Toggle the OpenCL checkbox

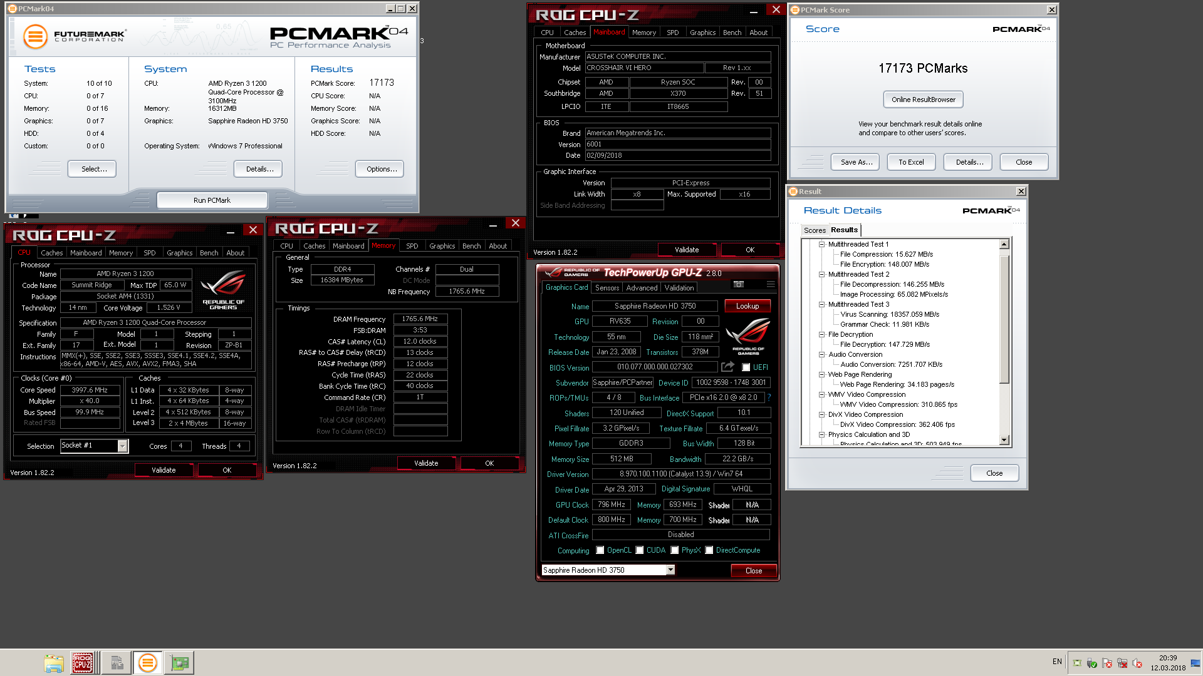[600, 550]
